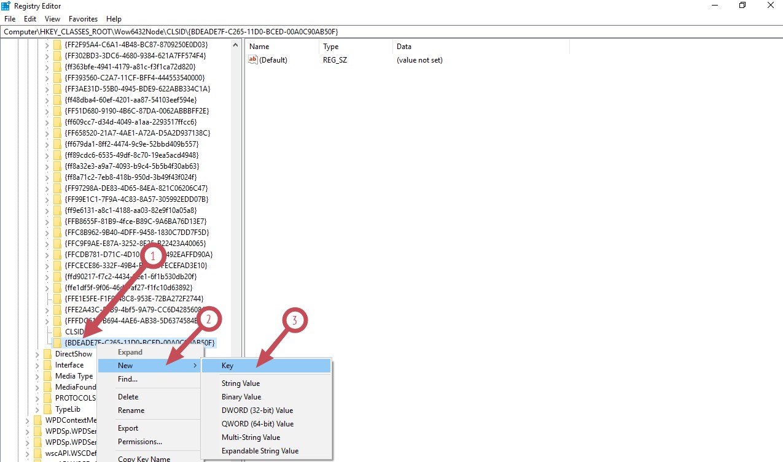This screenshot has width=783, height=462.
Task: Click Delete in the context menu
Action: pos(128,397)
